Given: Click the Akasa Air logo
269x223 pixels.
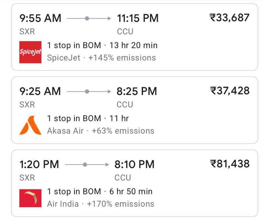Looking at the screenshot, I should tap(30, 125).
